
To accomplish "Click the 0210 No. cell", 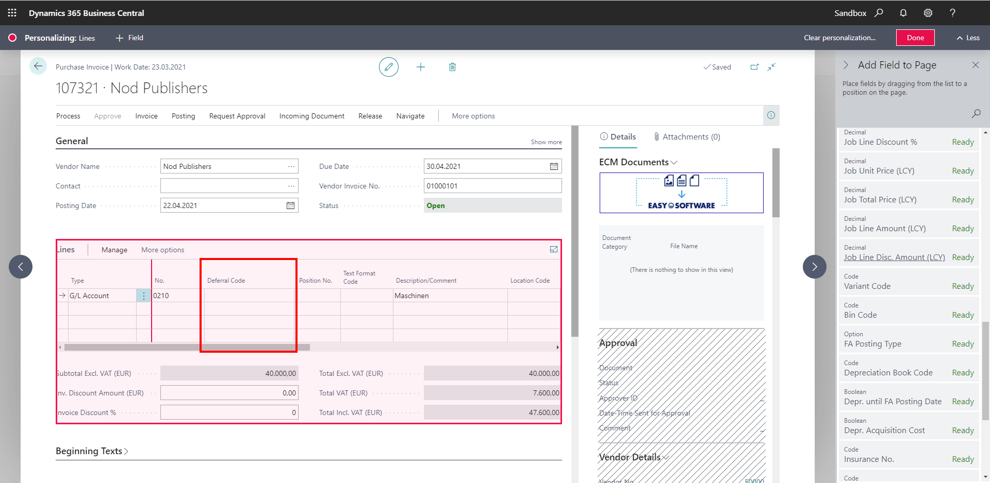I will point(177,296).
